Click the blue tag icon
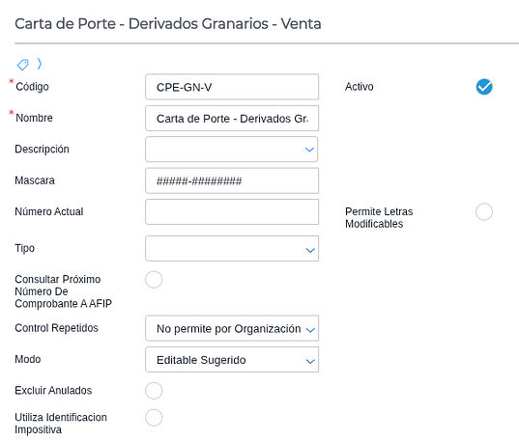This screenshot has width=519, height=441. tap(23, 64)
